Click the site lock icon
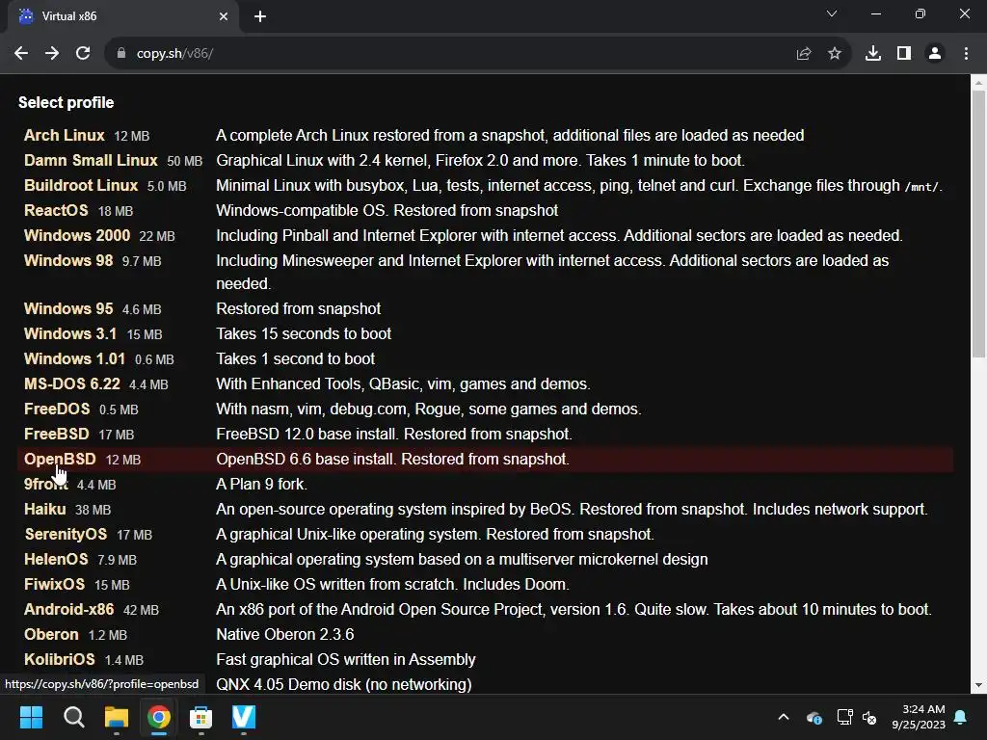Screen dimensions: 987x740 coord(121,54)
